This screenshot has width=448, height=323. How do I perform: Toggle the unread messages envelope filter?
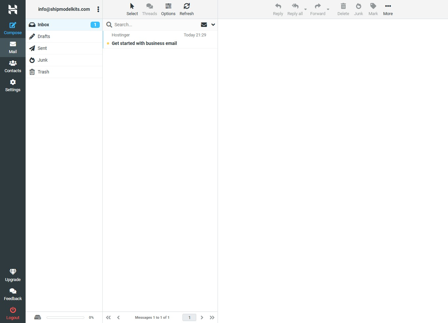click(x=204, y=25)
